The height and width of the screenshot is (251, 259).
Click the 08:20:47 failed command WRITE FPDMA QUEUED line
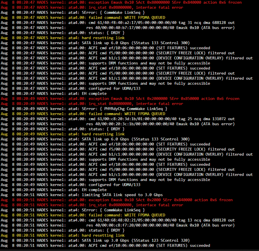[83, 17]
